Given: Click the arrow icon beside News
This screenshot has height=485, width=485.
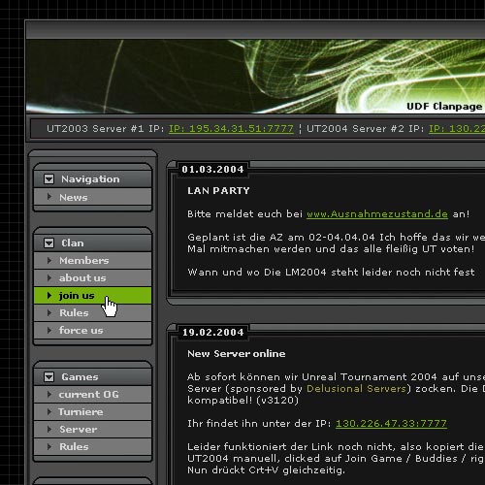Looking at the screenshot, I should click(x=49, y=197).
